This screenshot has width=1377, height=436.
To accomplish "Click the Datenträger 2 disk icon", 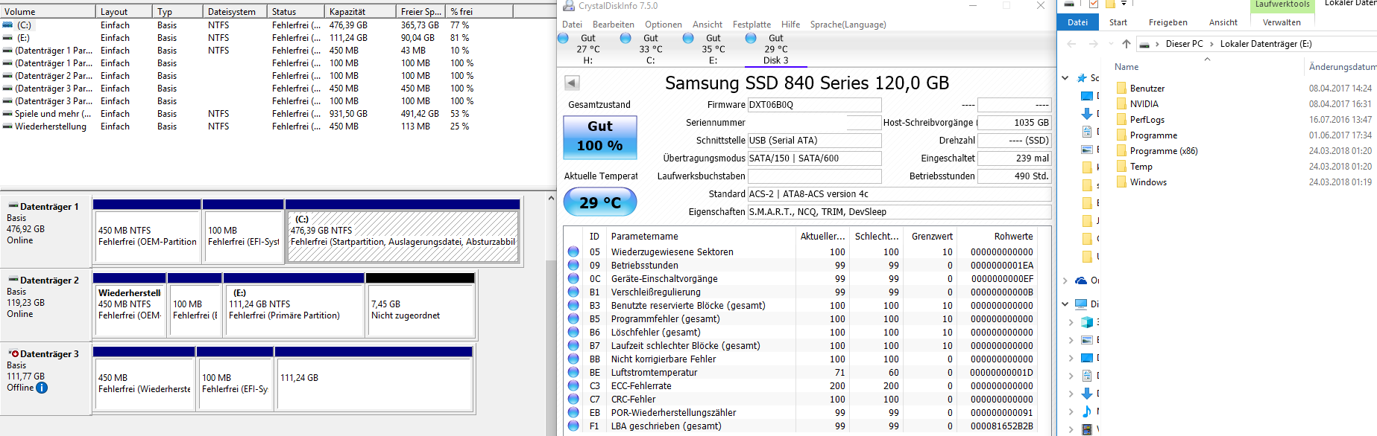I will 13,280.
